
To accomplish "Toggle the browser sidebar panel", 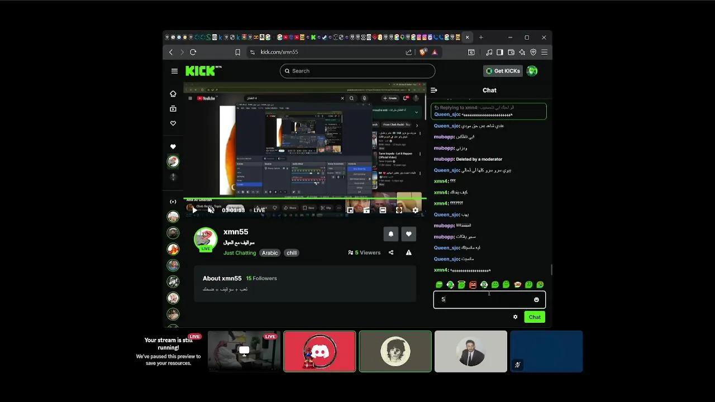I will tap(500, 52).
